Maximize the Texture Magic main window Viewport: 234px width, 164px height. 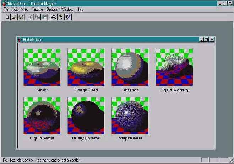(x=224, y=4)
